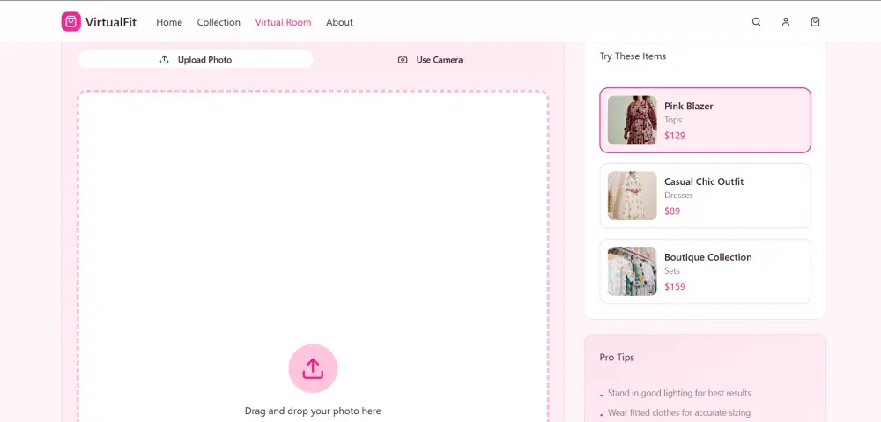
Task: Click the Tops category label
Action: [x=673, y=120]
